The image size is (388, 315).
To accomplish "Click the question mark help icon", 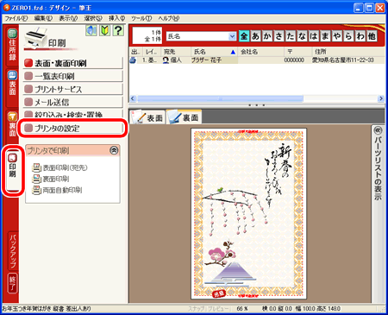I will coord(118,30).
